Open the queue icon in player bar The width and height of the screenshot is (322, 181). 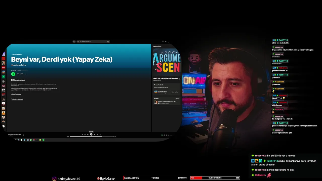tap(164, 135)
